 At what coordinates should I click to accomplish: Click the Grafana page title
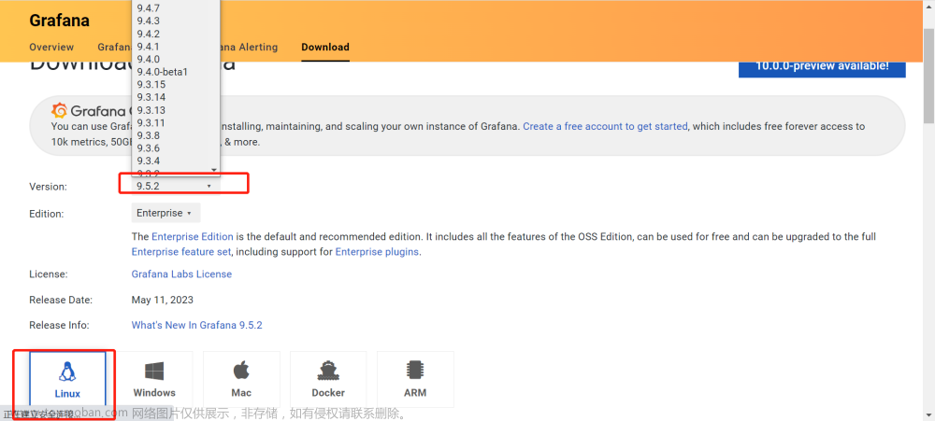pyautogui.click(x=60, y=21)
